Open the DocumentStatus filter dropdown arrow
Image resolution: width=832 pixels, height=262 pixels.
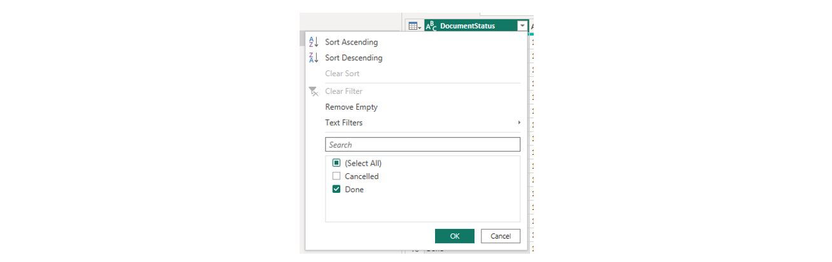(522, 26)
